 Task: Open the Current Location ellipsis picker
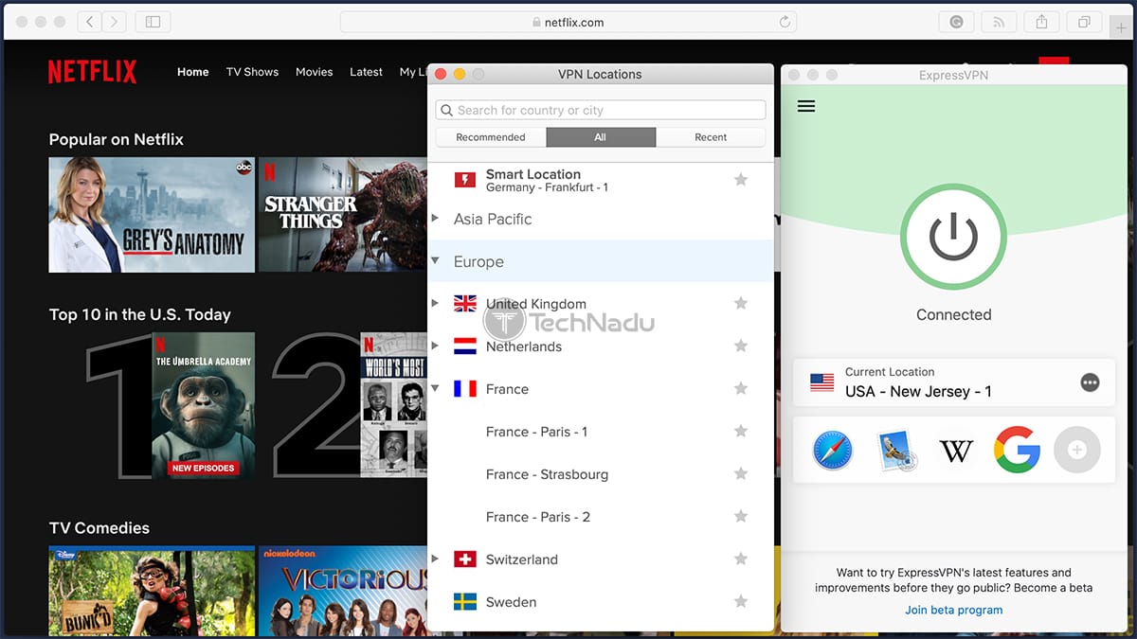pyautogui.click(x=1090, y=382)
